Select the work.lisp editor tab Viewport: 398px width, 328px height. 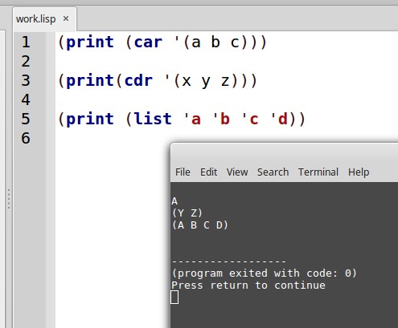[44, 19]
